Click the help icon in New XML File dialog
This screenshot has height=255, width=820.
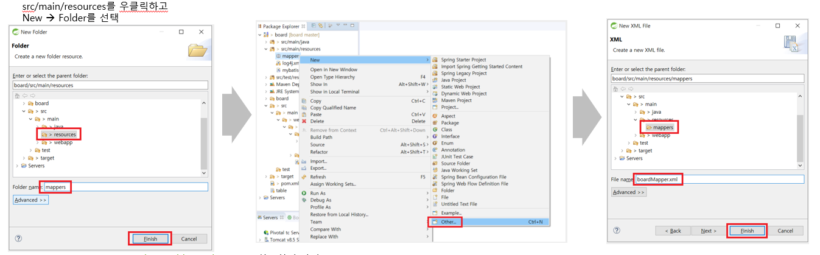point(617,231)
